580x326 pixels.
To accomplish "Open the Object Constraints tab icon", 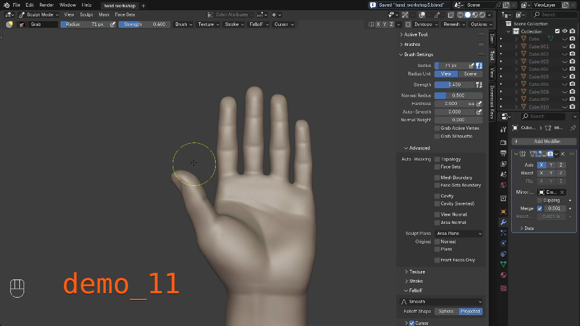I will pos(503,254).
